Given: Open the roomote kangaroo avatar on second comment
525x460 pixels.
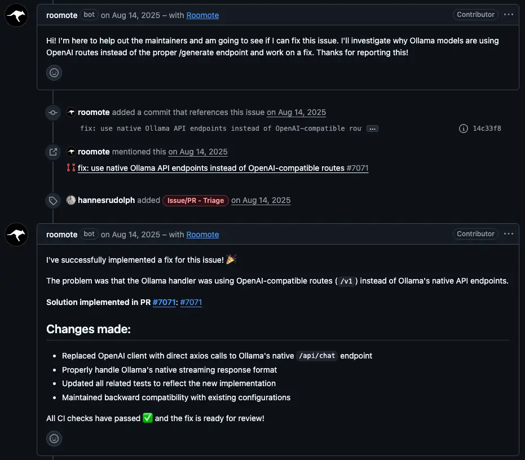Looking at the screenshot, I should (16, 234).
